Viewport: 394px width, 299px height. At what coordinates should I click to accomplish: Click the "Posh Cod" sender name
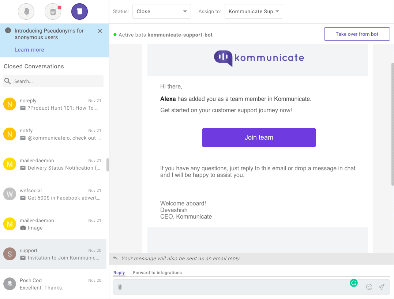(x=31, y=280)
